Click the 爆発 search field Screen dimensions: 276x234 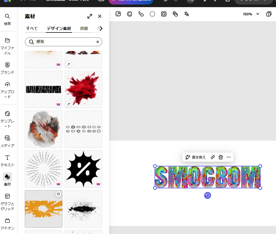(64, 42)
